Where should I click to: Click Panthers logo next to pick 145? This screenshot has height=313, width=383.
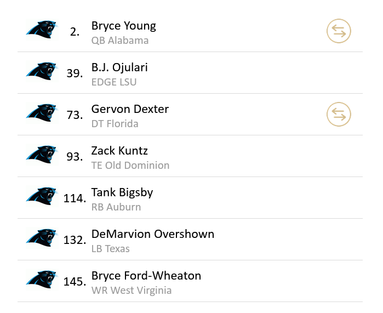click(x=42, y=280)
